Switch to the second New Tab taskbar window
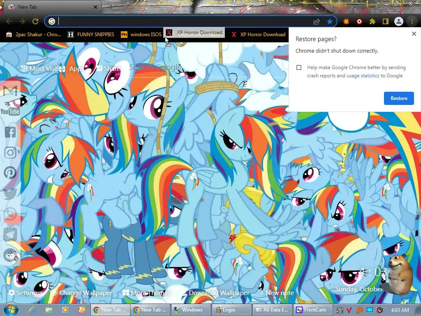421x316 pixels. 150,310
